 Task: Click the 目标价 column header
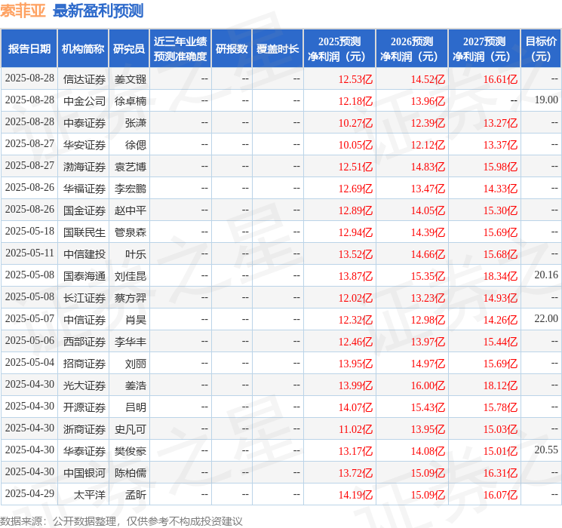[x=541, y=49]
